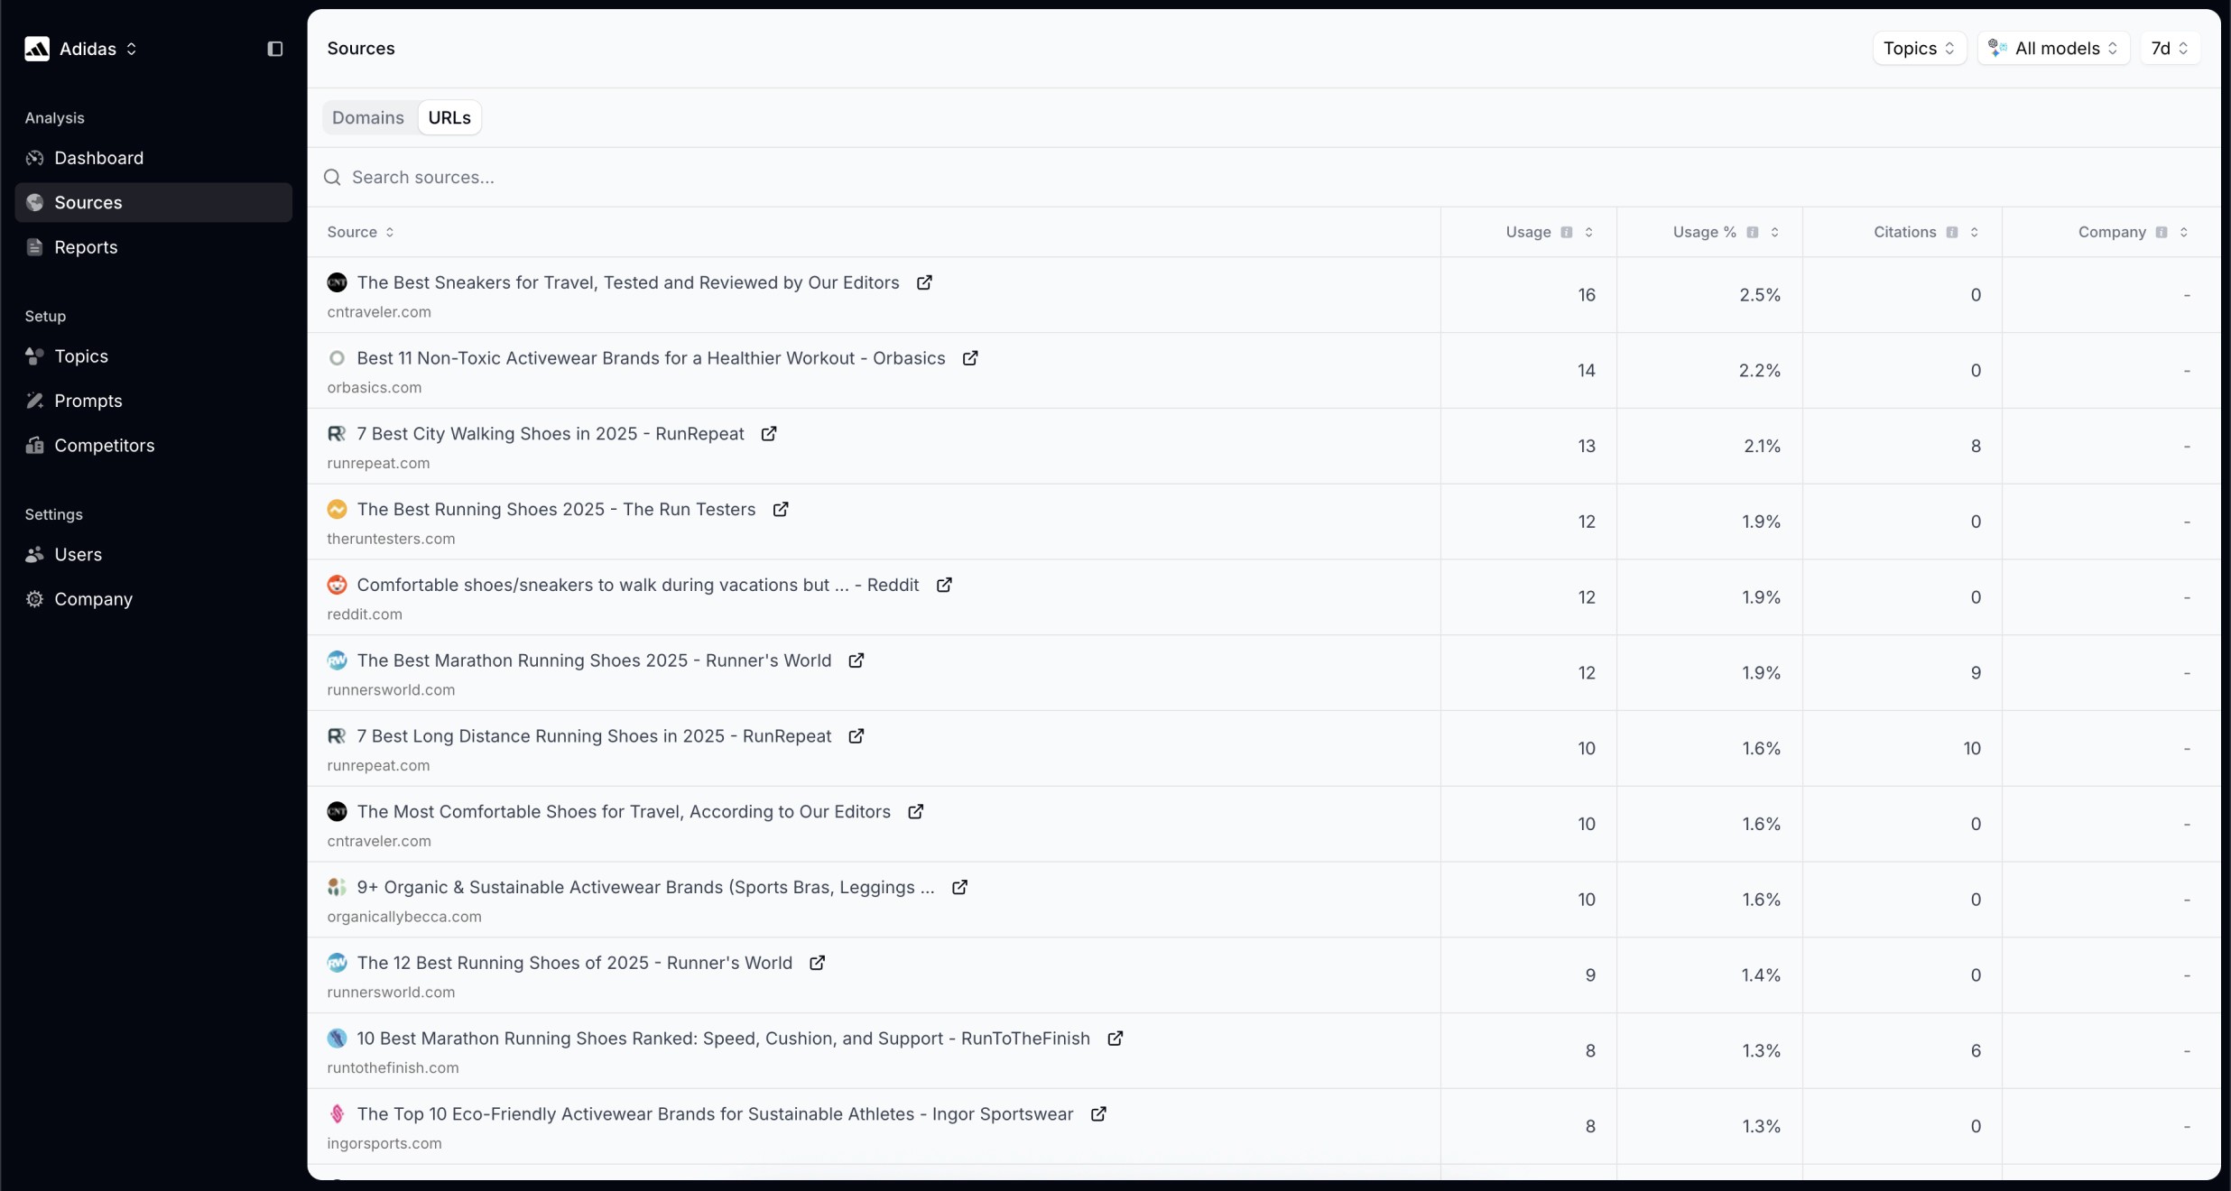Open the 7d time range dropdown
Screen dimensions: 2231x1191
pyautogui.click(x=2170, y=49)
